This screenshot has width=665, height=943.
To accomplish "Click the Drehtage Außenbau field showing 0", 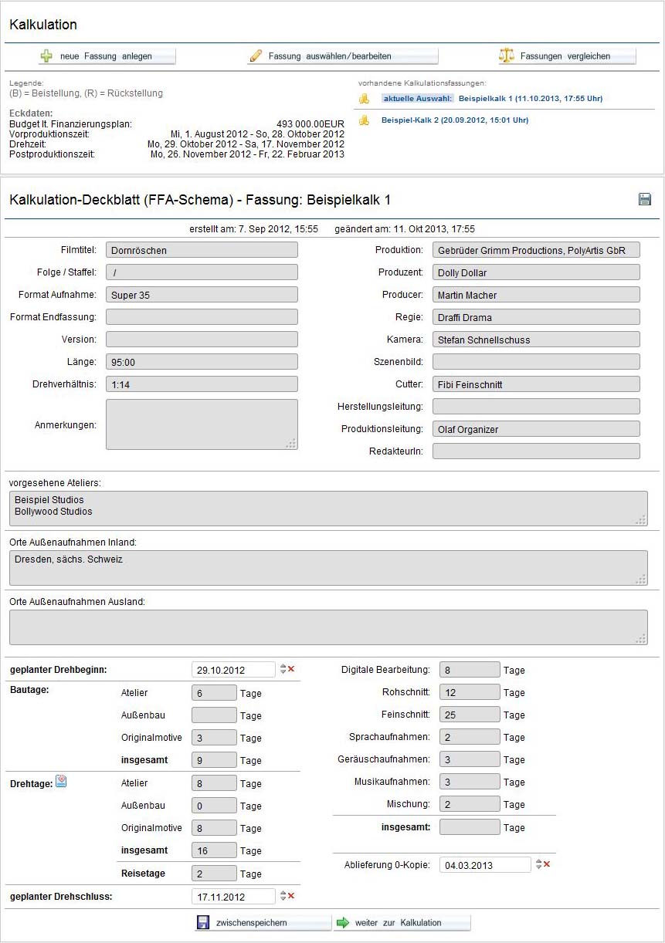I will (214, 806).
